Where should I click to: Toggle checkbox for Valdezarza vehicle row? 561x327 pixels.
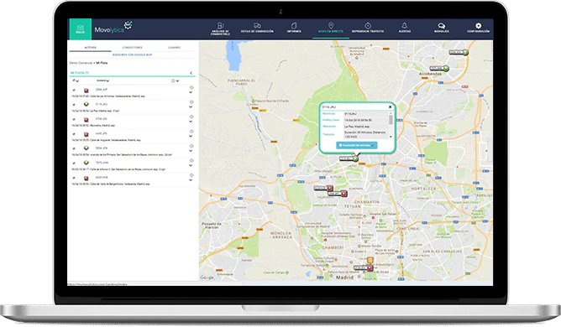point(74,178)
